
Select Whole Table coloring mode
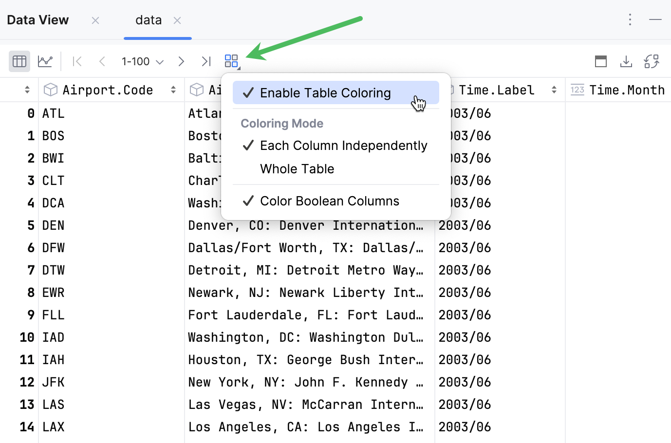(336, 169)
